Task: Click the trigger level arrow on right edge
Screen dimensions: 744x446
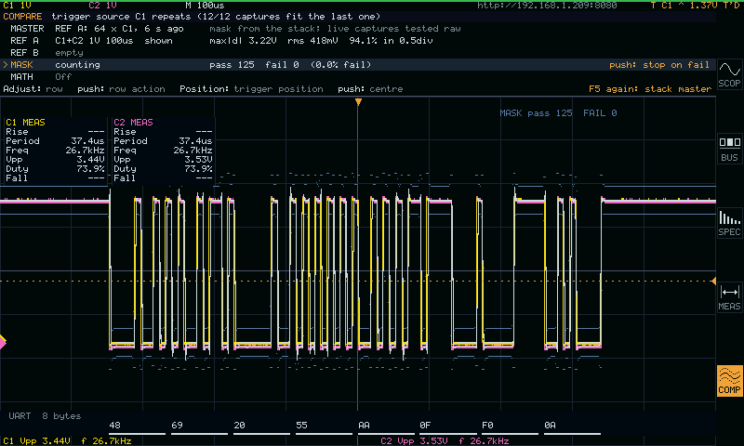Action: [x=713, y=281]
